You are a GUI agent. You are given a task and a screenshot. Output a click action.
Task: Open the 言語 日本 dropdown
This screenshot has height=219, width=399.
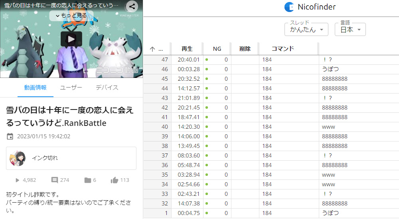[350, 30]
